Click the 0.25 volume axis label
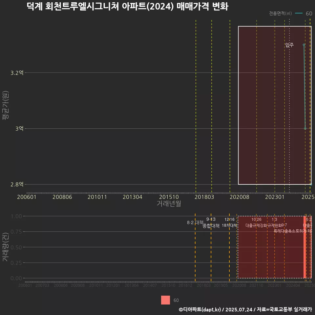This screenshot has height=315, width=315. click(x=16, y=263)
